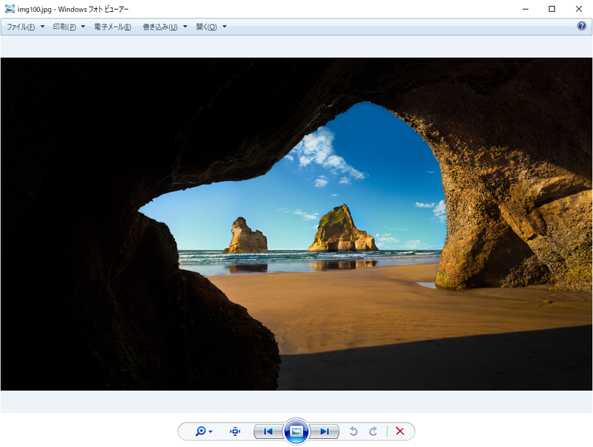Screen dimensions: 593x447
Task: Advance to the next image
Action: point(323,431)
